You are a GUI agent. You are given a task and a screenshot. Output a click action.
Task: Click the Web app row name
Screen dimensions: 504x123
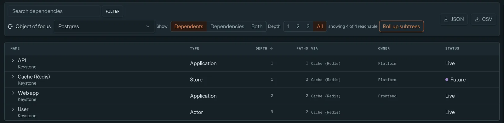28,93
